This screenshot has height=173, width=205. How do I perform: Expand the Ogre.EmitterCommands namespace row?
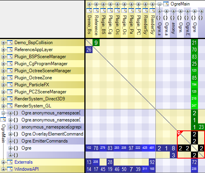[10, 141]
